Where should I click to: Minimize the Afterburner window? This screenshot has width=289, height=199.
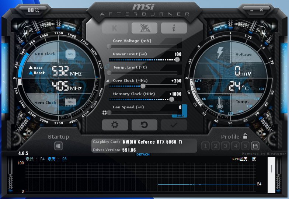252,10
